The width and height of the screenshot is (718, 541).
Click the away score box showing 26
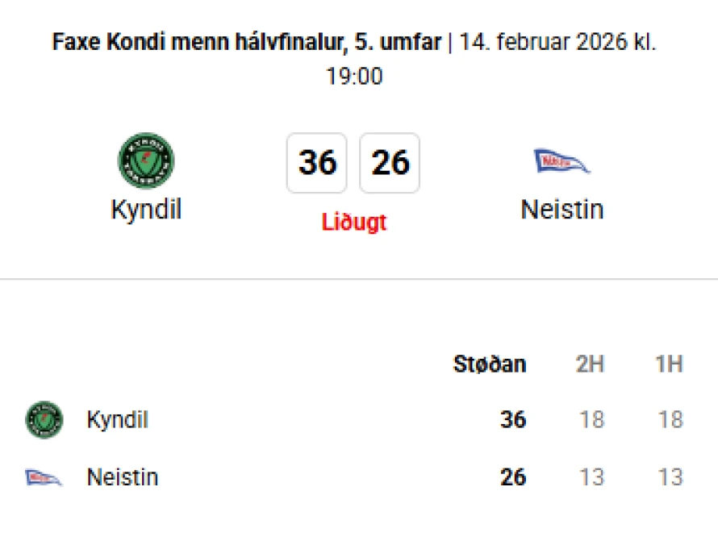tap(390, 163)
